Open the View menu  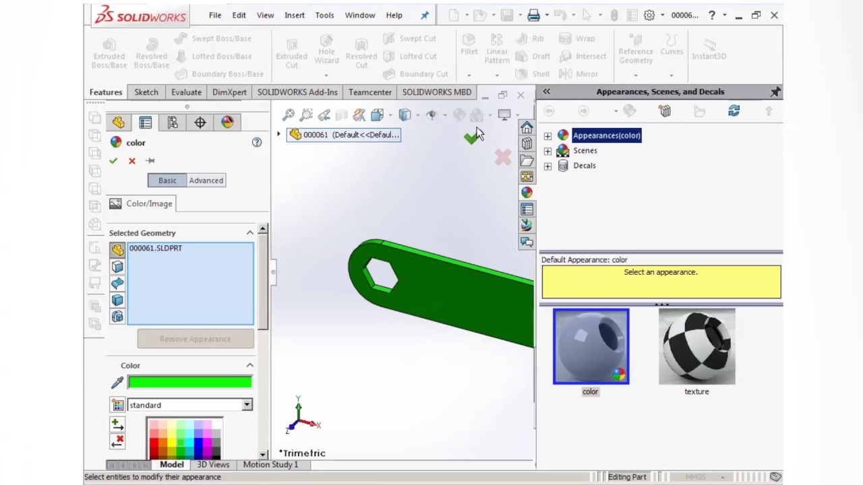tap(265, 15)
